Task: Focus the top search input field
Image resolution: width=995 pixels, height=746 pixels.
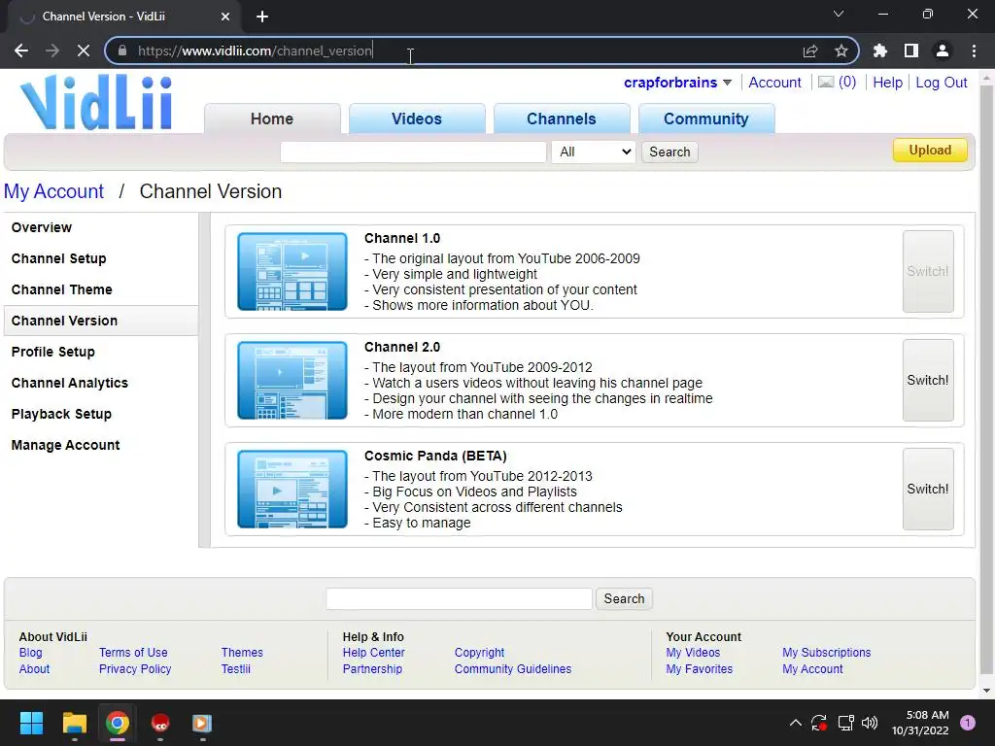Action: 413,152
